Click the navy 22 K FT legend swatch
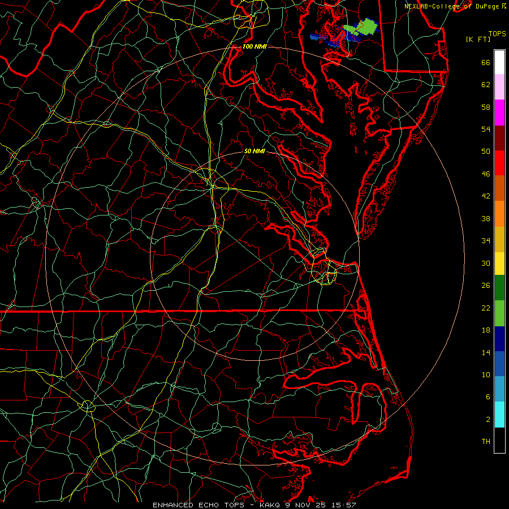The image size is (509, 509). [499, 339]
